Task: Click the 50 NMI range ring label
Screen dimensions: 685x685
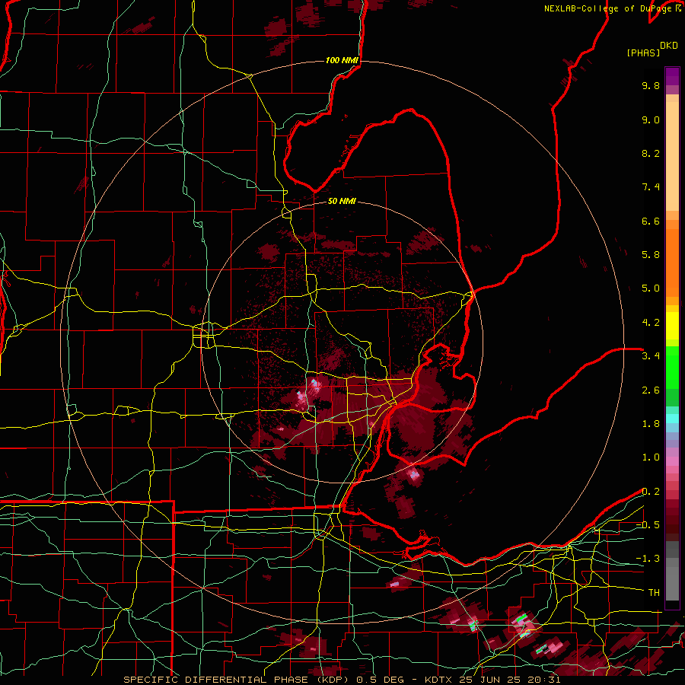Action: 342,201
